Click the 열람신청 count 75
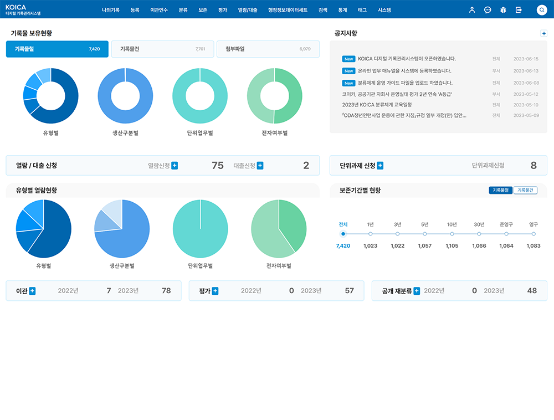This screenshot has width=554, height=420. 218,165
